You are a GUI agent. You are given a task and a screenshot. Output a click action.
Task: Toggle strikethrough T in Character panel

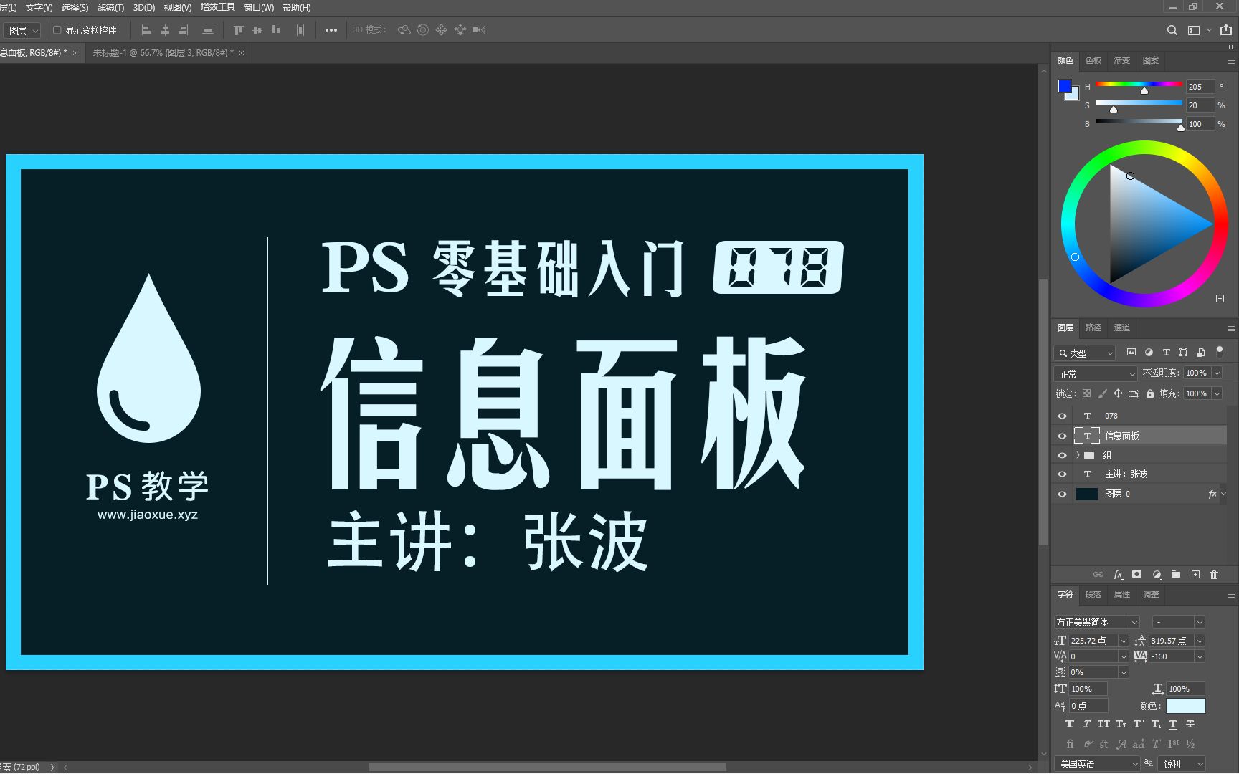tap(1190, 725)
